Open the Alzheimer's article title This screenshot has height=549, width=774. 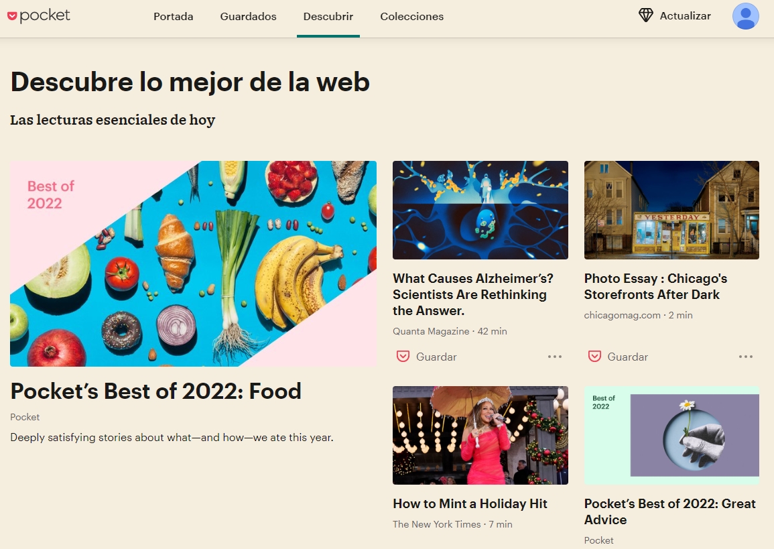473,294
